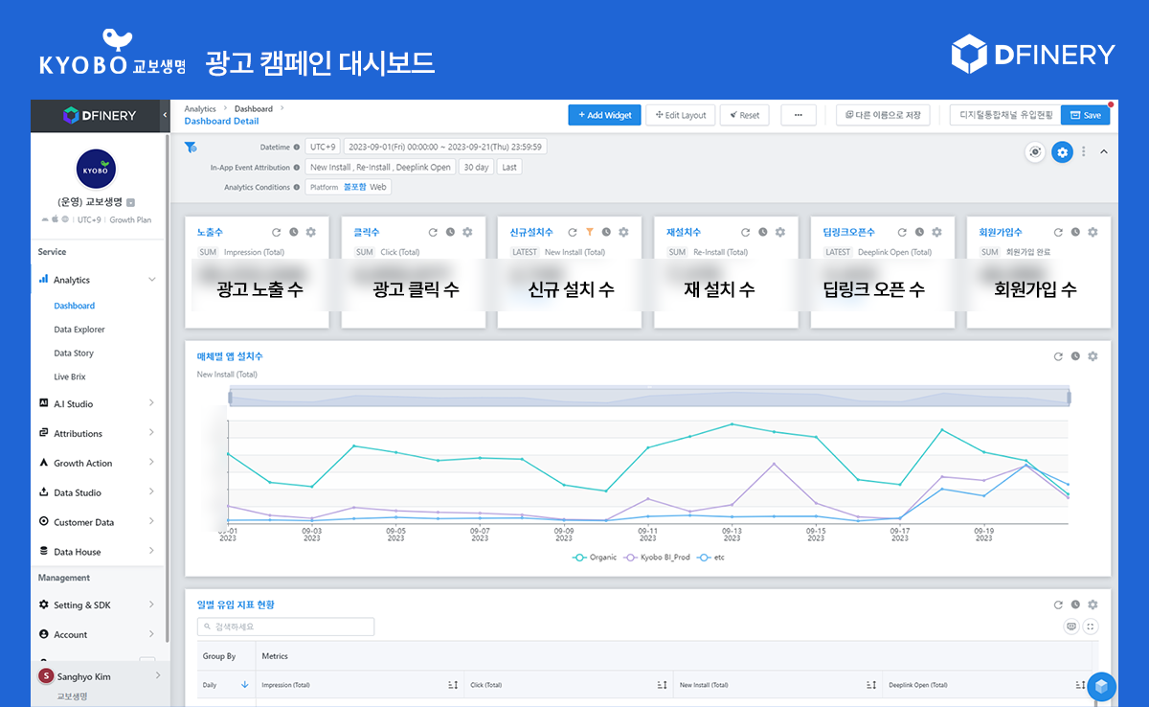
Task: Click the 30 day attribution window
Action: (x=476, y=167)
